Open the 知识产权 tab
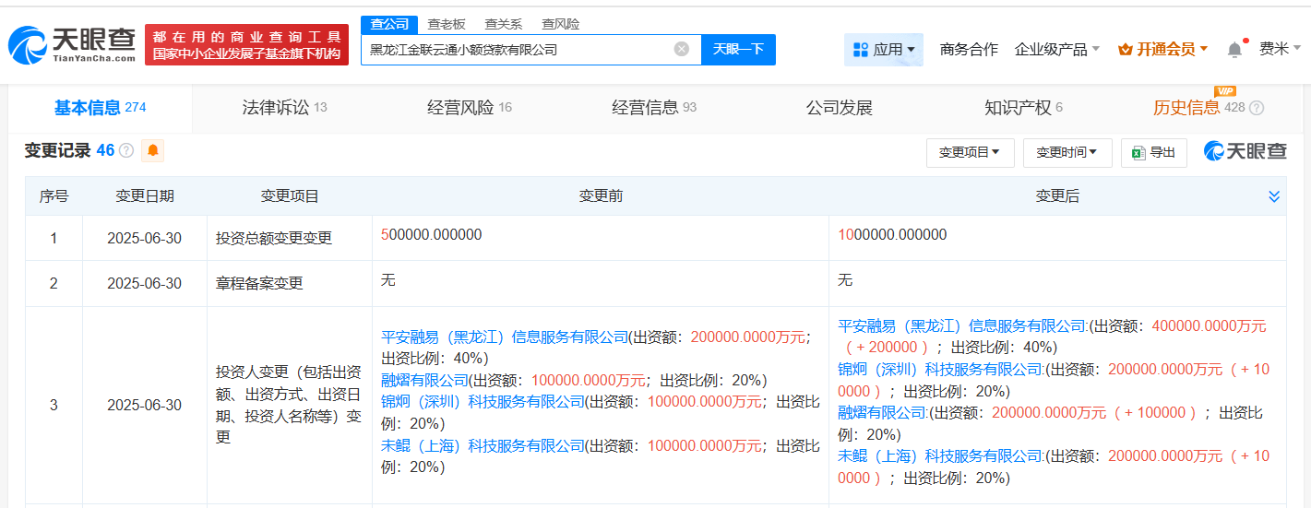1311x508 pixels. point(1023,108)
